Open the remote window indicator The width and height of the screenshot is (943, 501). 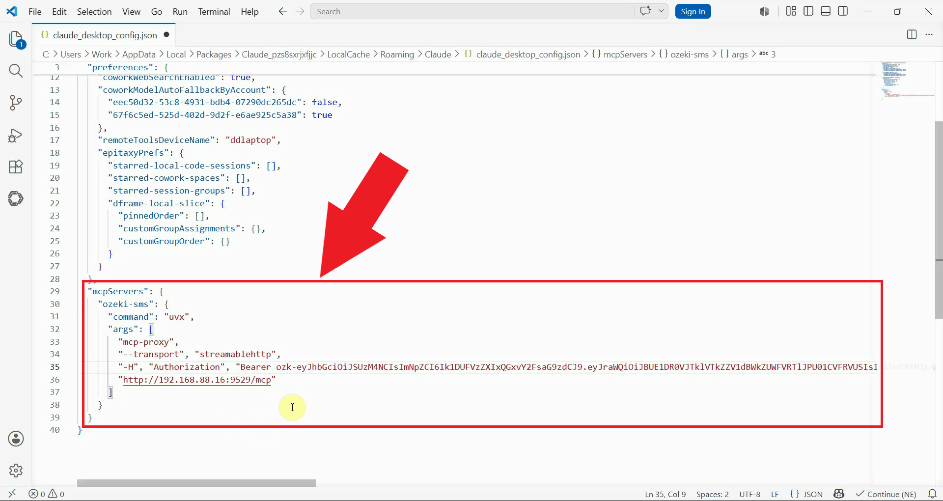(12, 494)
